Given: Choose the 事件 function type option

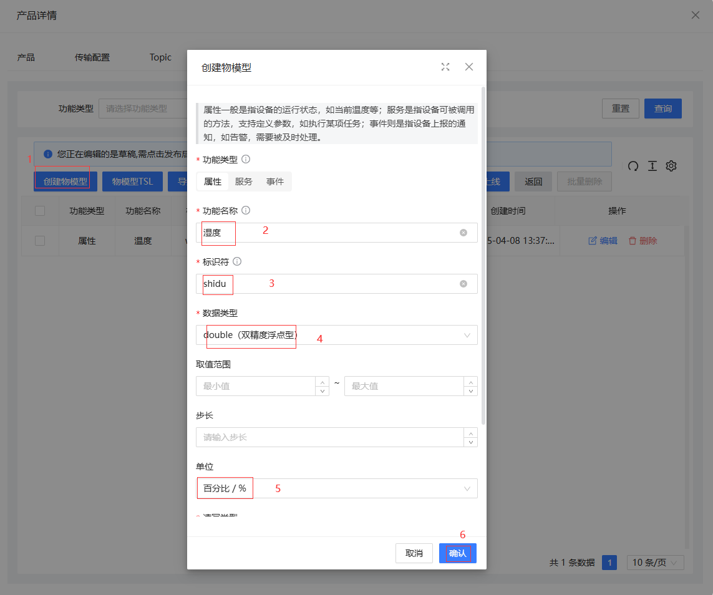Looking at the screenshot, I should 274,181.
